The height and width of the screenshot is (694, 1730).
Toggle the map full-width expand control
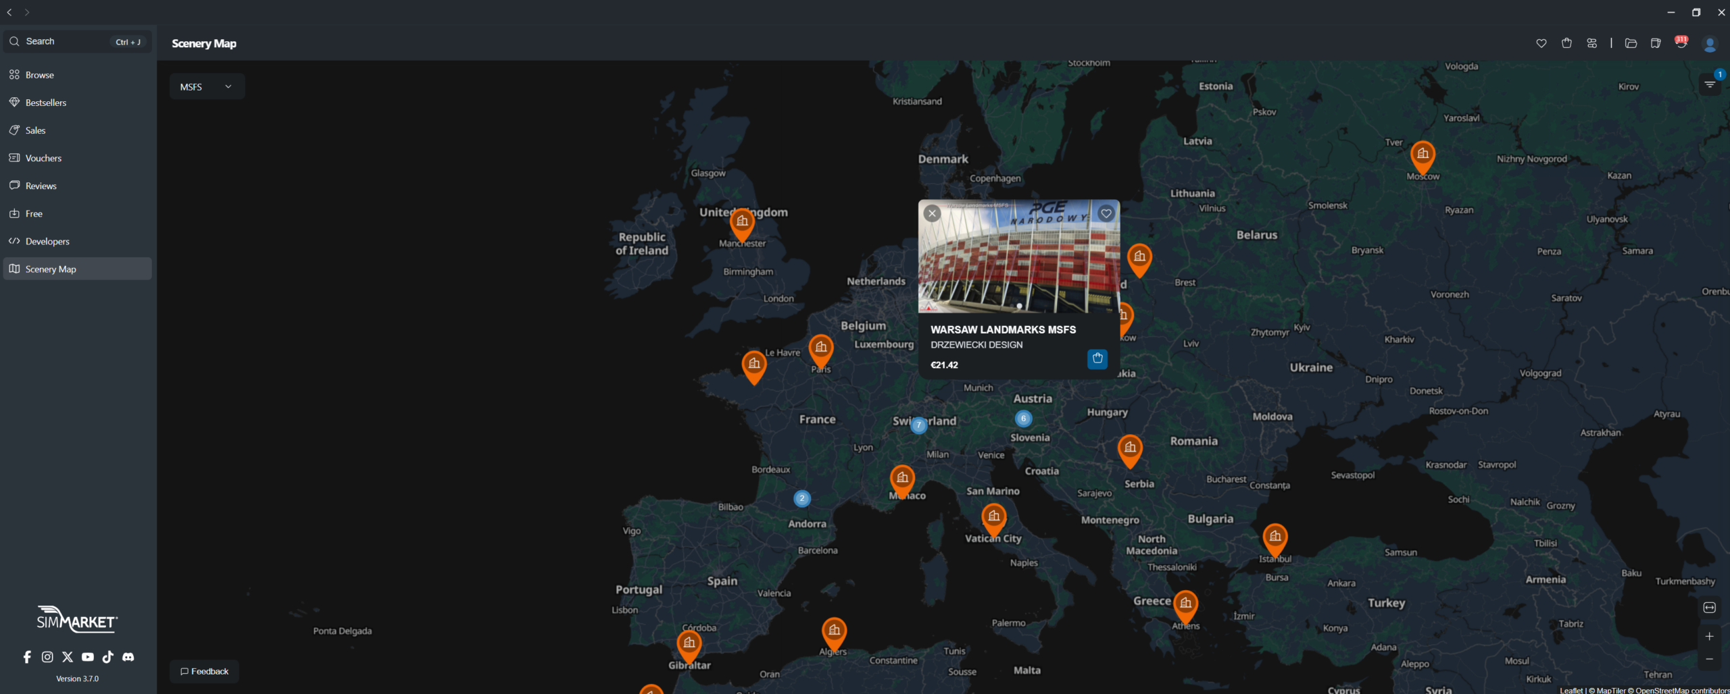click(x=1709, y=608)
